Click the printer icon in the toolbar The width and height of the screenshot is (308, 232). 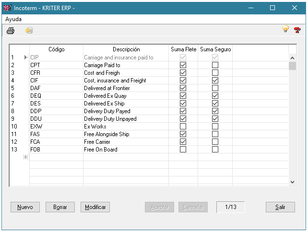tap(11, 31)
